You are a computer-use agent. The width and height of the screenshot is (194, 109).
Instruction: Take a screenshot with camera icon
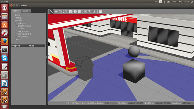100,12
